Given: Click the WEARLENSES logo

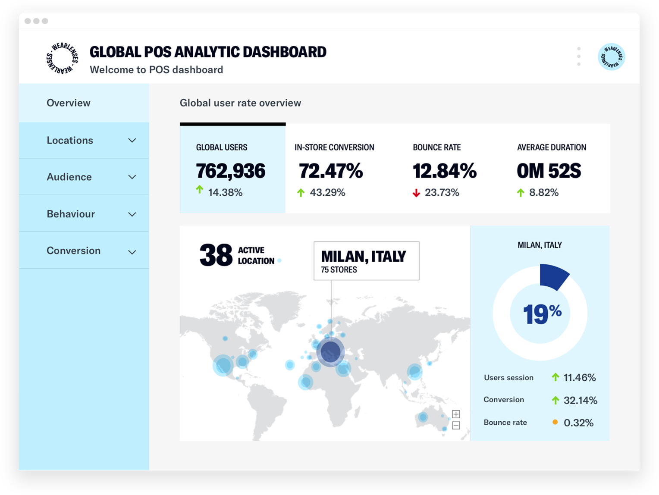Looking at the screenshot, I should click(61, 59).
